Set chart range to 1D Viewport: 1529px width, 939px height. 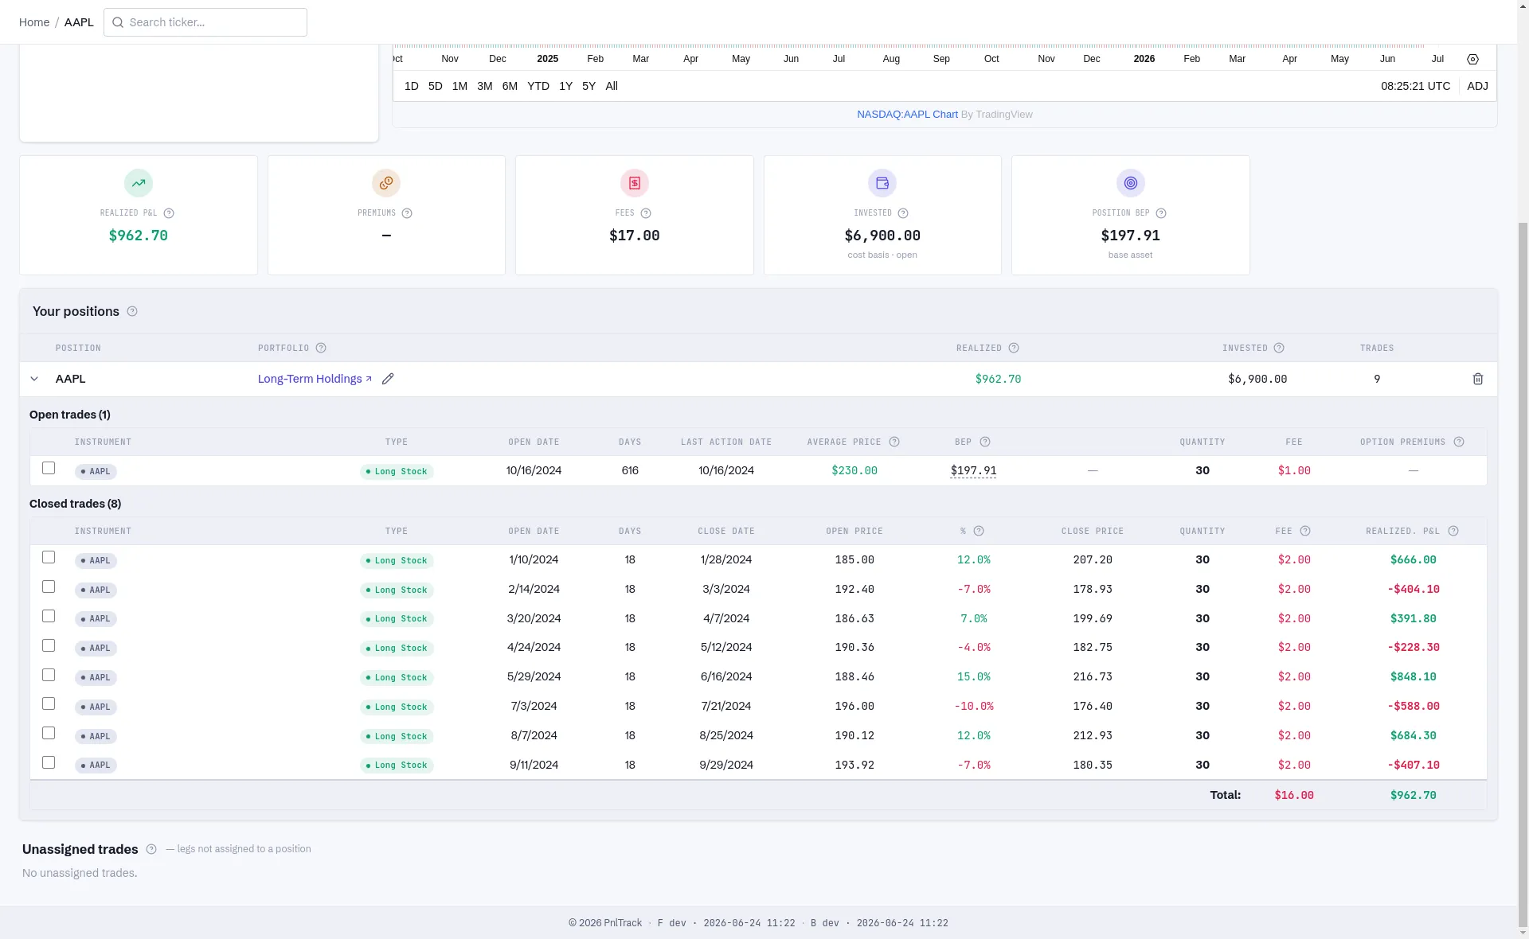click(x=412, y=86)
